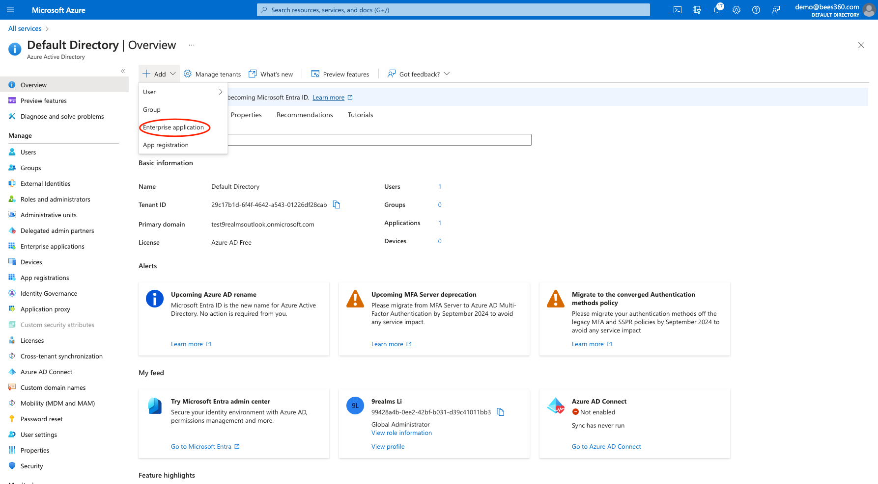Copy the Tenant ID value
Screen dimensions: 878x484
coord(337,204)
